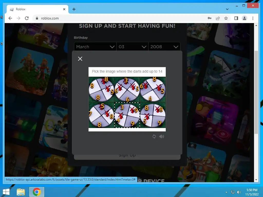Select top-left dartboard with 8, 8, 5, 8
Image resolution: width=263 pixels, height=197 pixels.
pos(101,90)
